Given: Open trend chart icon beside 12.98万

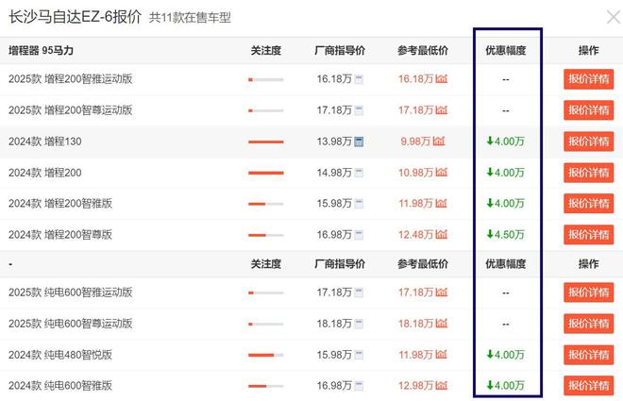Looking at the screenshot, I should coord(441,385).
